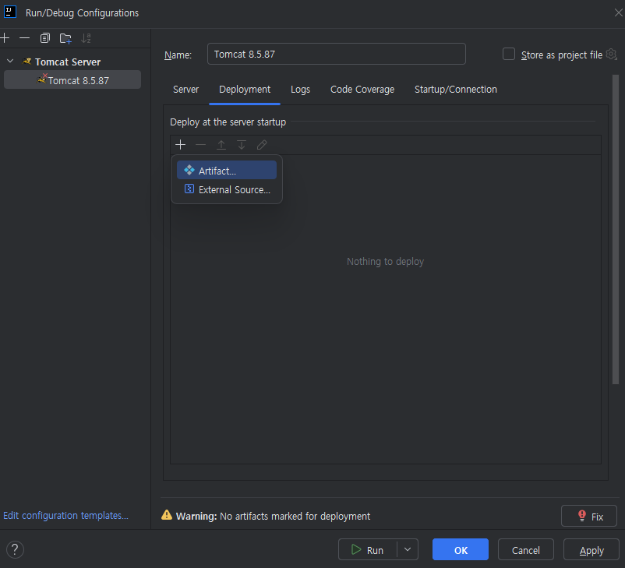625x568 pixels.
Task: Open help with the question mark
Action: click(15, 549)
